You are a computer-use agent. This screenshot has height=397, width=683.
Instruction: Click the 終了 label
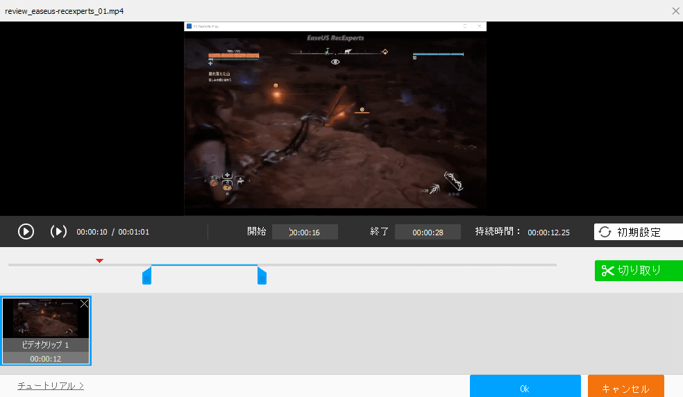pos(379,231)
